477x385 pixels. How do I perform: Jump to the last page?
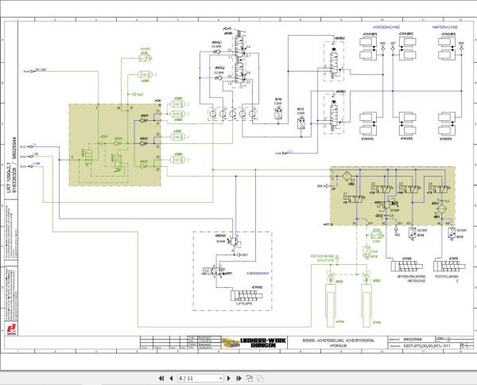238,379
